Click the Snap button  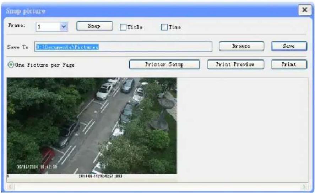[x=94, y=26]
